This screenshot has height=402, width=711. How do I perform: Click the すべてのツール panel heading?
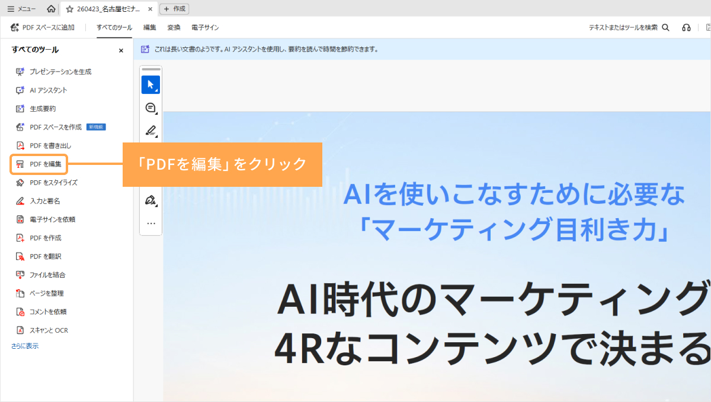pyautogui.click(x=35, y=50)
